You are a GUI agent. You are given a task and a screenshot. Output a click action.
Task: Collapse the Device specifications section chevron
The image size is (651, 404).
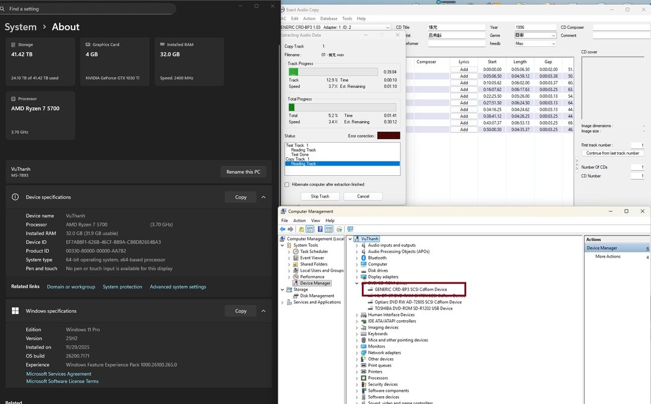263,197
